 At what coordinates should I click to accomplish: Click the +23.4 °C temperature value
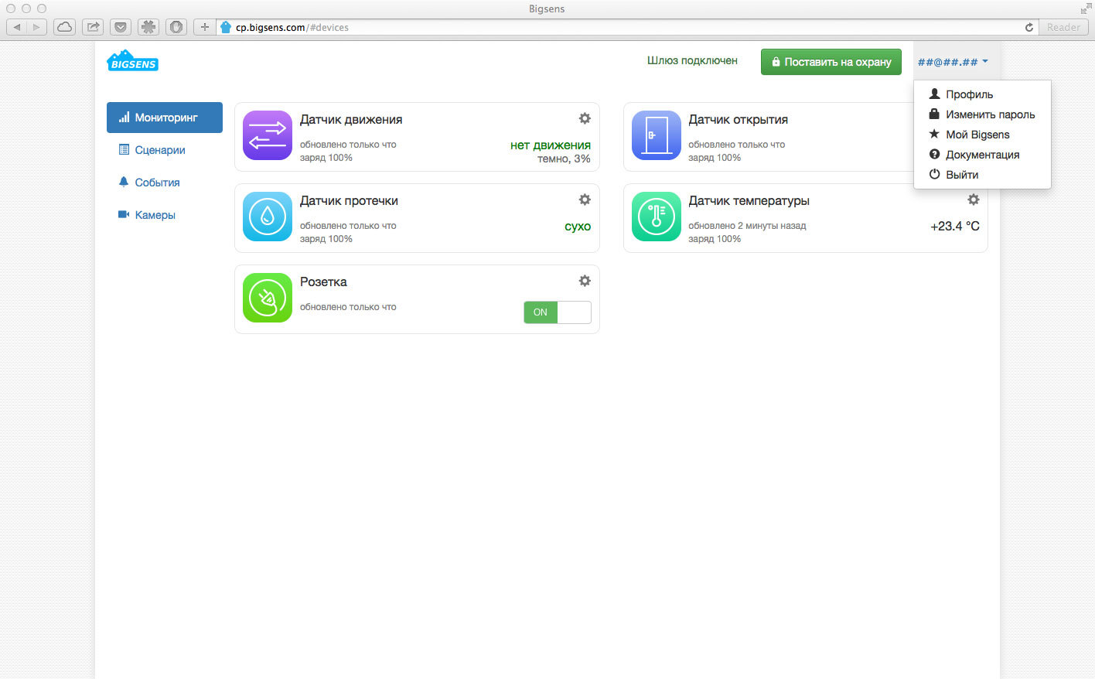(x=955, y=227)
